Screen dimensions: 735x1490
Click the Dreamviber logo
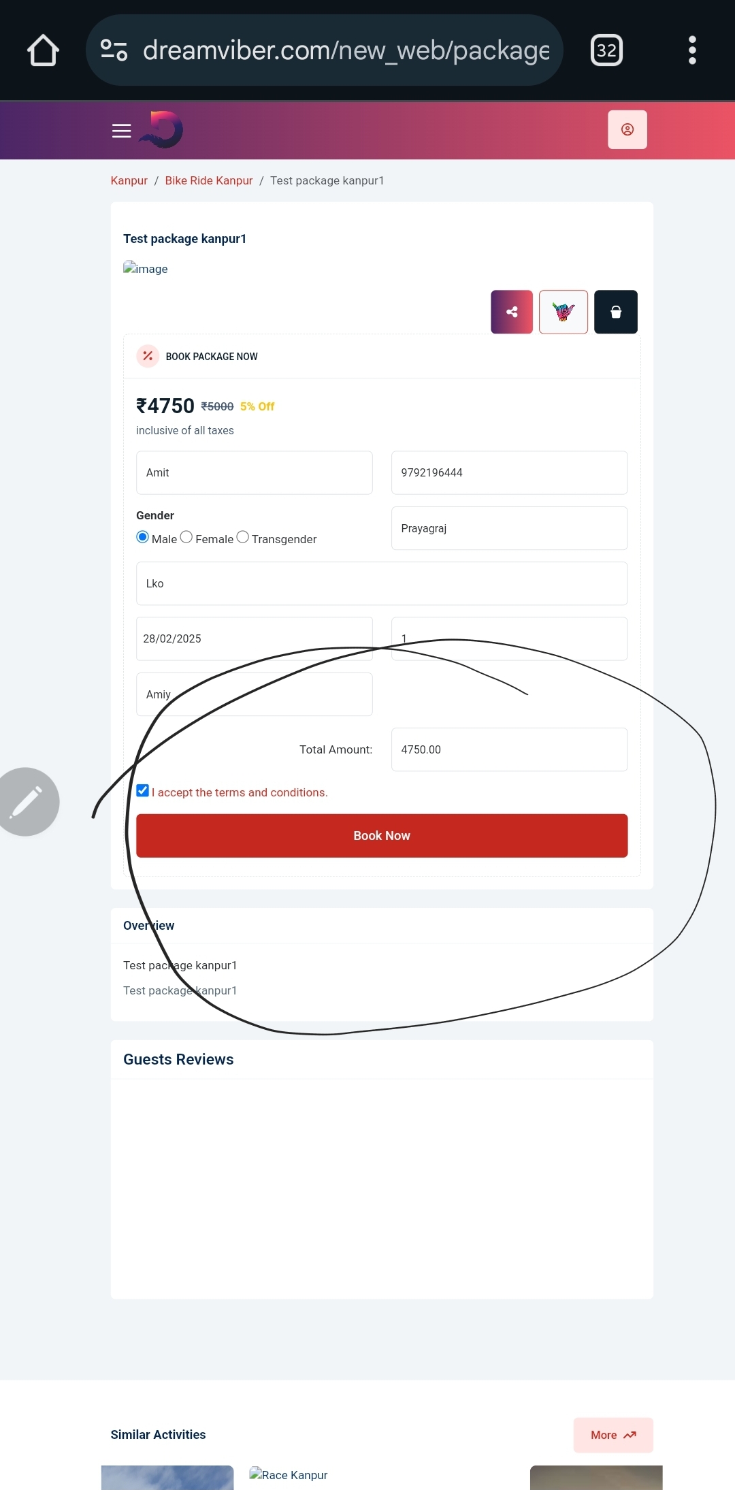point(161,129)
